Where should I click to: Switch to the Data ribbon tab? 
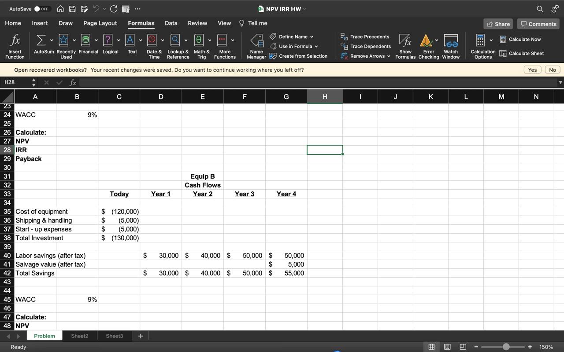(171, 23)
